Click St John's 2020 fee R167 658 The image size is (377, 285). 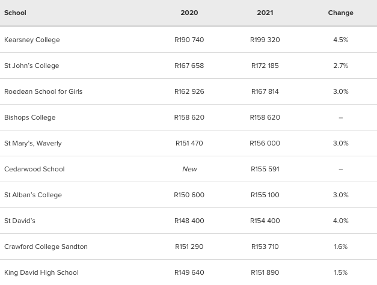(189, 66)
